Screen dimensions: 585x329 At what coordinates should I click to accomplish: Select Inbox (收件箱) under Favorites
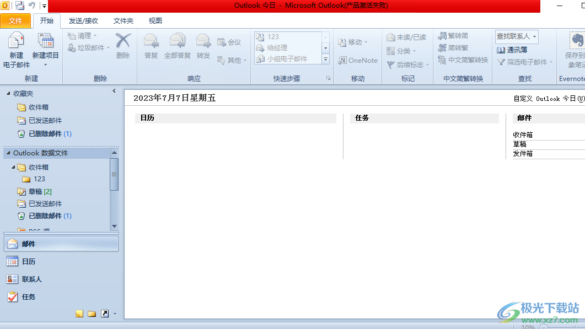tap(33, 107)
